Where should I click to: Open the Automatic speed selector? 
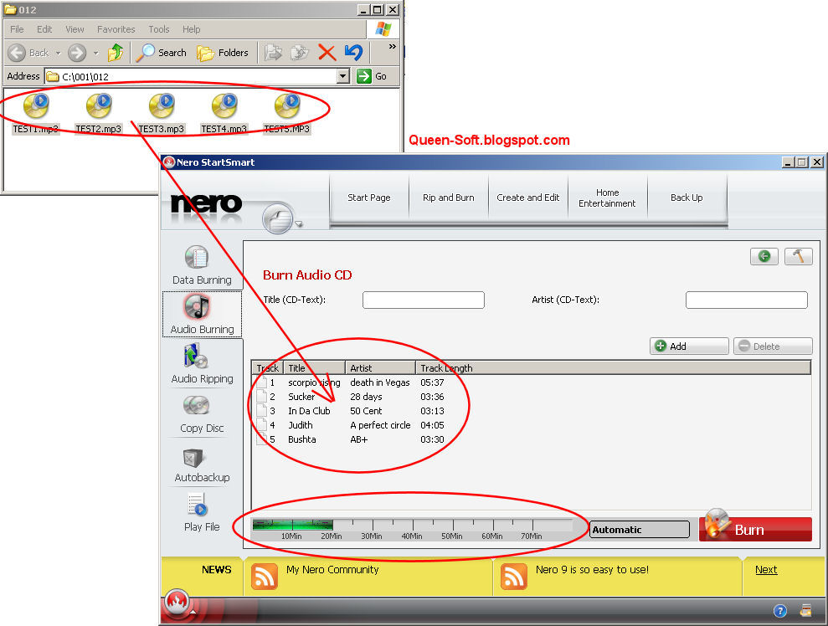pyautogui.click(x=640, y=530)
